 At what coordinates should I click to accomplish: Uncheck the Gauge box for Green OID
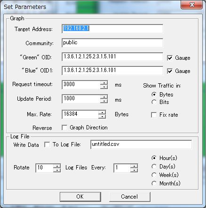tap(170, 58)
